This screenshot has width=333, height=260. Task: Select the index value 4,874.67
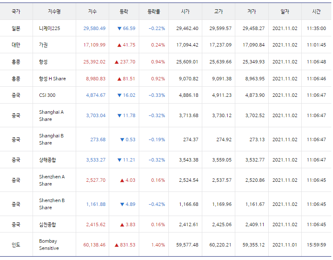96,95
